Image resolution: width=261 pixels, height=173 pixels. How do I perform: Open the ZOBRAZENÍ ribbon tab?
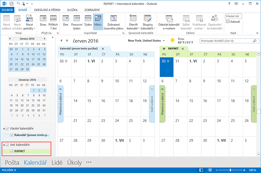[x=92, y=10]
